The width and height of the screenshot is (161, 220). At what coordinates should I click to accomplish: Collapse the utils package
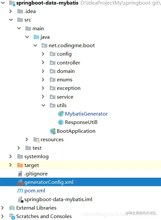click(43, 105)
